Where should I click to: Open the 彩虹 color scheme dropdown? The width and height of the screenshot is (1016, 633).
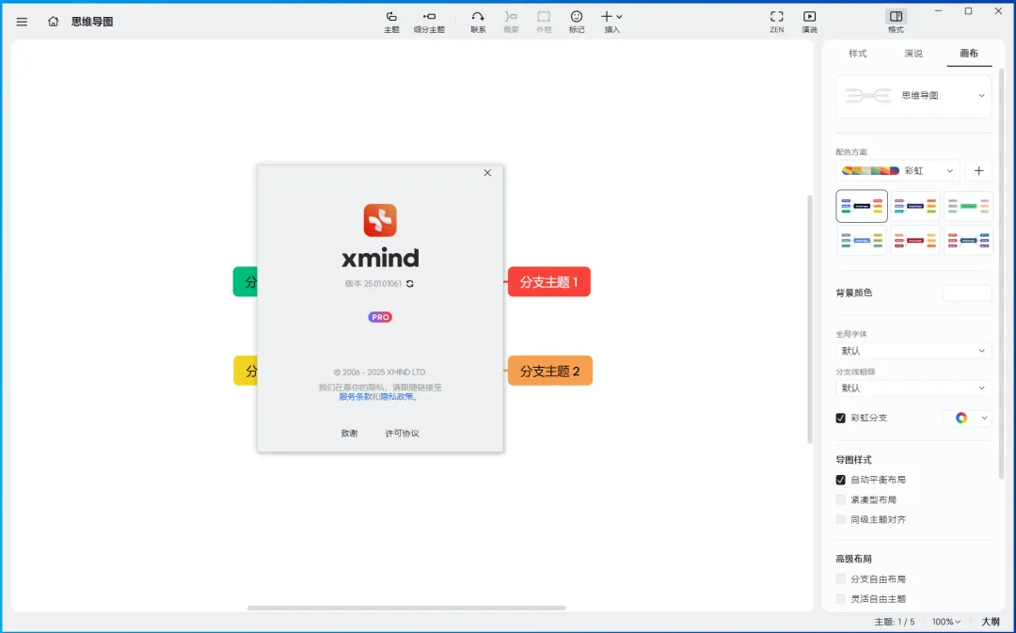pos(897,171)
